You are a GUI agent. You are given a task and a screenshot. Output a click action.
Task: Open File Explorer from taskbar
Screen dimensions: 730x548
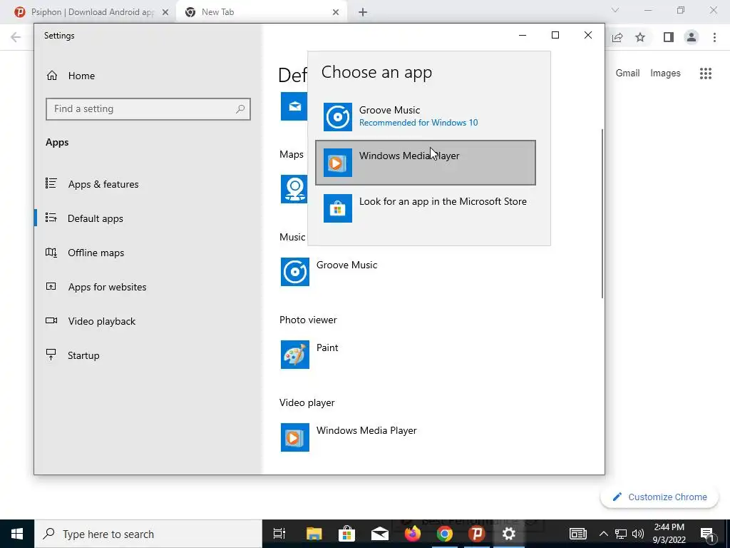pyautogui.click(x=314, y=534)
